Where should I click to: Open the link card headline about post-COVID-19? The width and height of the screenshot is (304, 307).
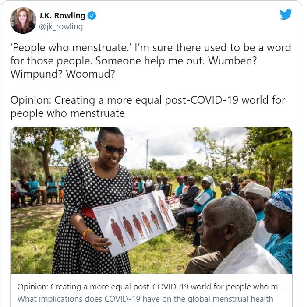point(150,287)
